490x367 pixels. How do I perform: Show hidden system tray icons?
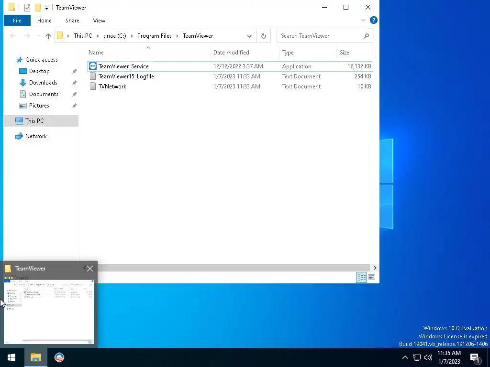[x=405, y=357]
